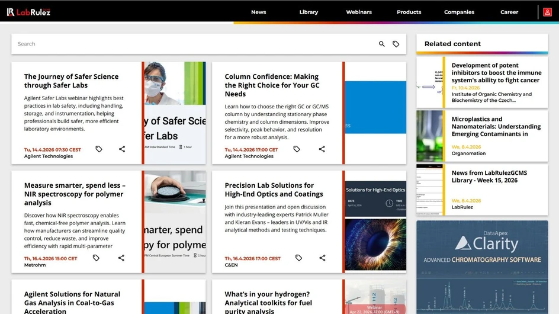Click tag icon on Safer Science card

tap(99, 149)
